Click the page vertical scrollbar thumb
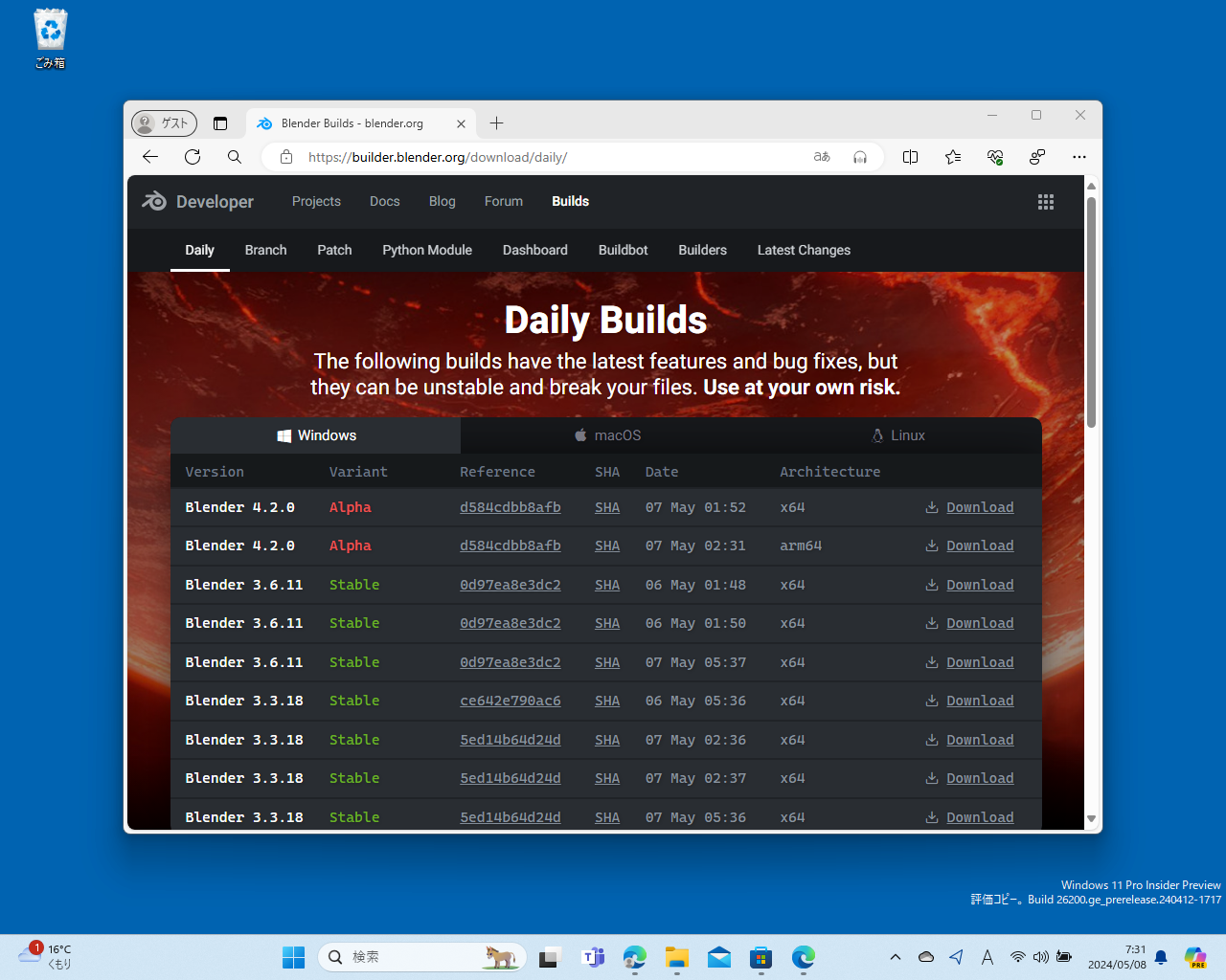Viewport: 1226px width, 980px height. tap(1091, 312)
